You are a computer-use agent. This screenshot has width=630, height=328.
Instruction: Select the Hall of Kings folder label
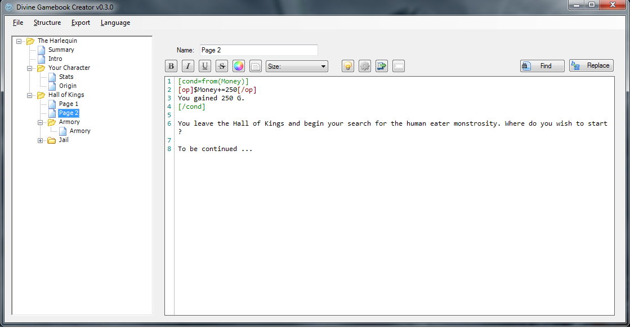[x=66, y=95]
